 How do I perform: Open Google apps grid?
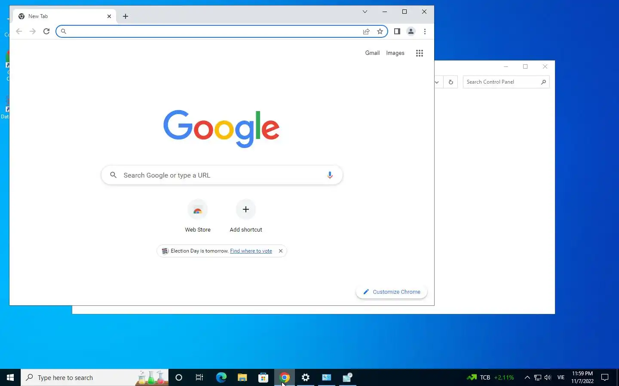click(x=420, y=53)
